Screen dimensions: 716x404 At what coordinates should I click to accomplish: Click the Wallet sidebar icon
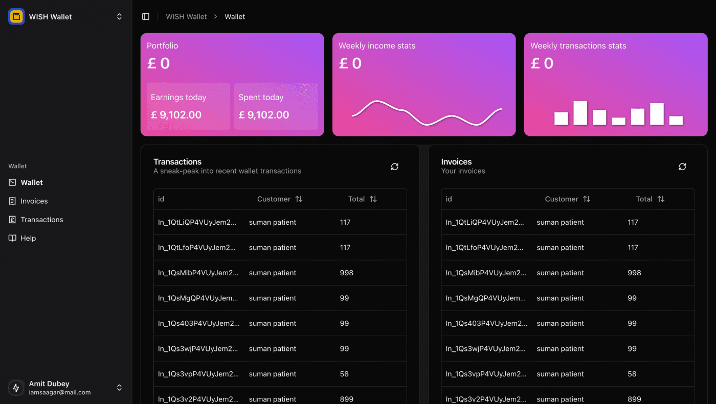click(x=13, y=182)
